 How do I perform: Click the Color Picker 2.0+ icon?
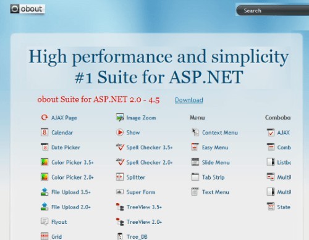pyautogui.click(x=44, y=177)
